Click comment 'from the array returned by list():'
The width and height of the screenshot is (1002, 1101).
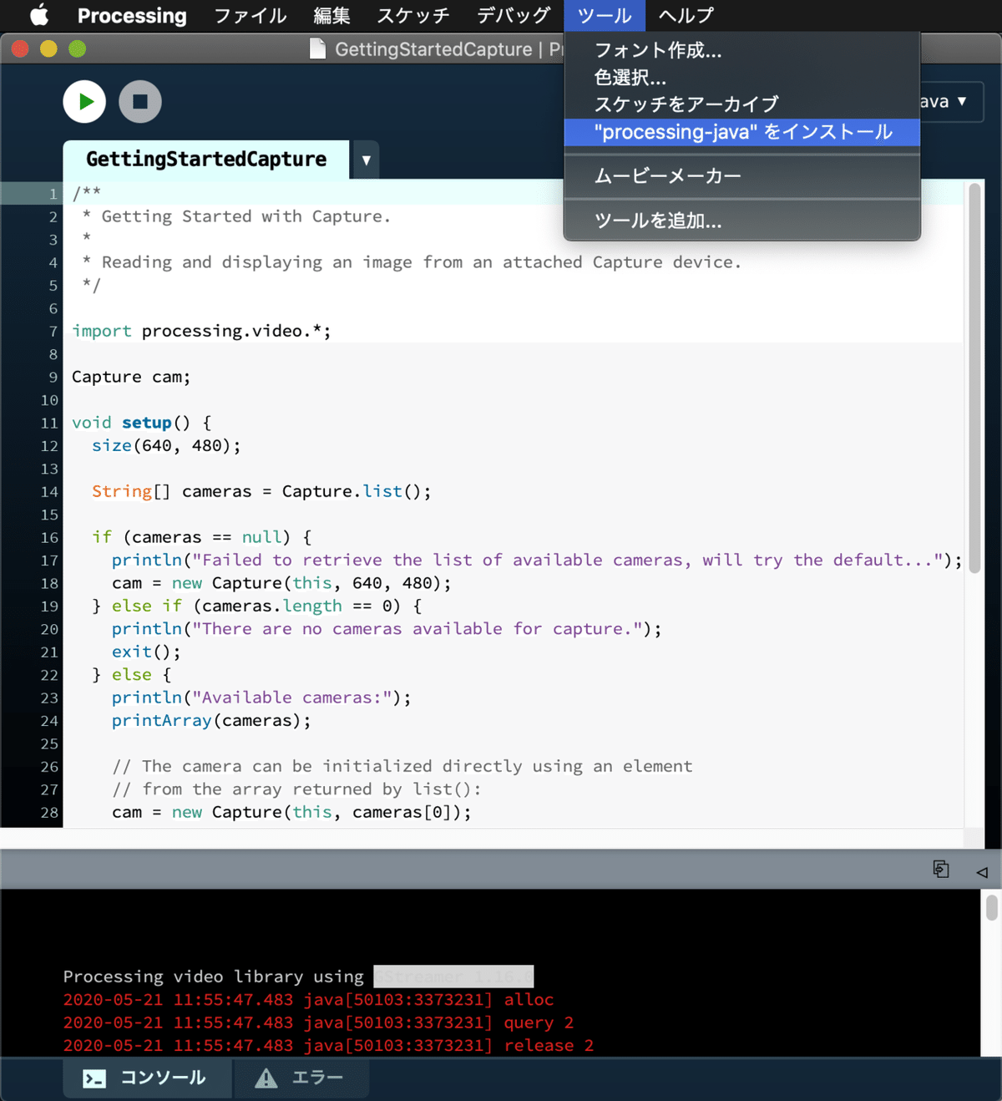(296, 790)
